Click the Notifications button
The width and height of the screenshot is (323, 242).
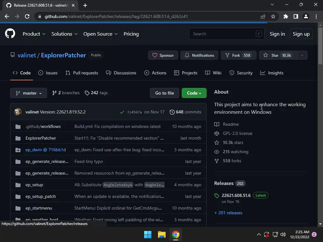199,55
